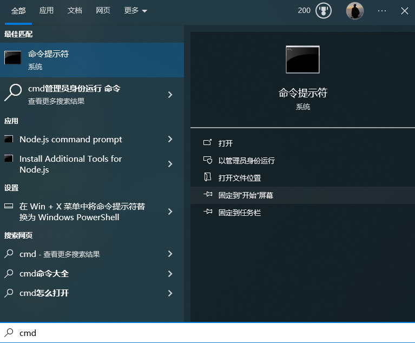Click the cmd search input field
The width and height of the screenshot is (415, 343).
point(208,333)
